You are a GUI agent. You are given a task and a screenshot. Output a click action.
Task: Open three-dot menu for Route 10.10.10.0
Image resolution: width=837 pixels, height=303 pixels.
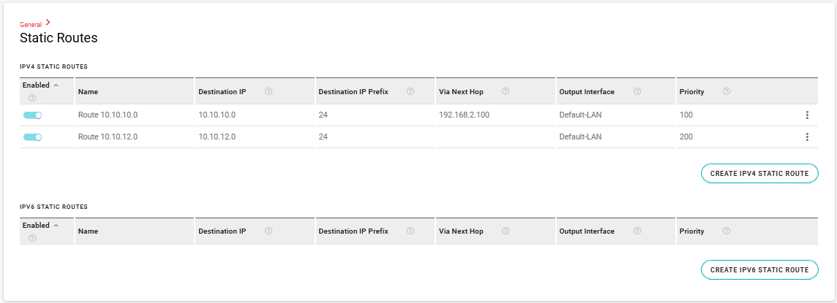pos(807,115)
